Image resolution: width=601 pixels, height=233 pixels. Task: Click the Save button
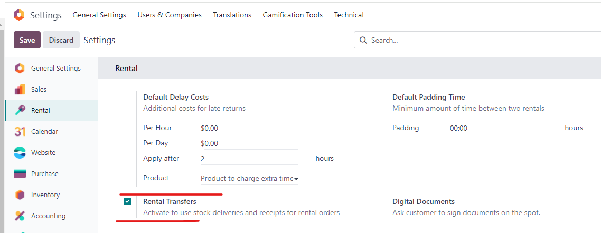(x=27, y=40)
